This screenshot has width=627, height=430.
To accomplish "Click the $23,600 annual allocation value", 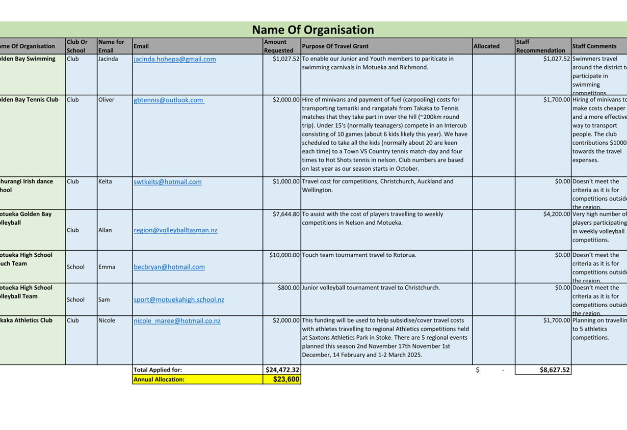I will 281,380.
